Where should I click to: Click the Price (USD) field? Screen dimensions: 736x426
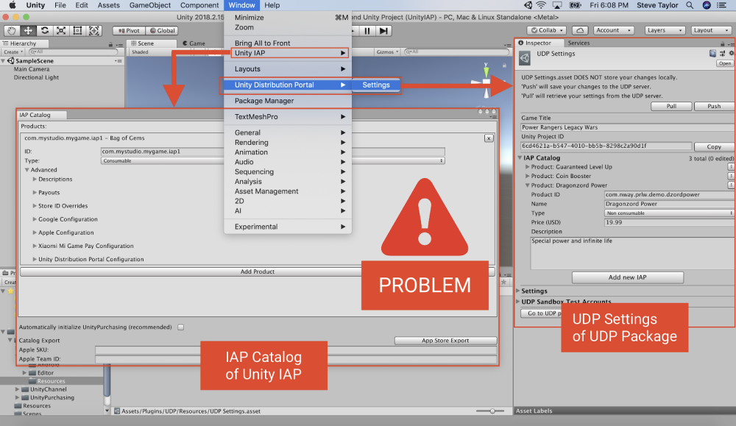[669, 222]
